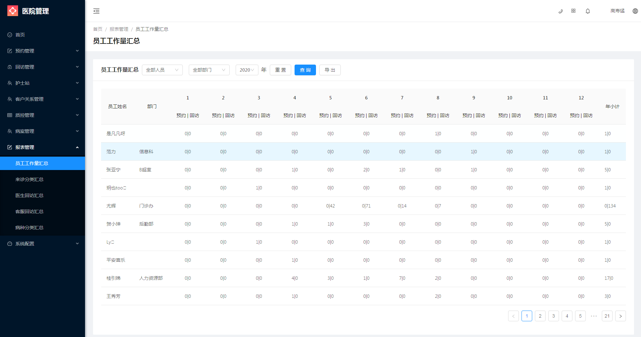Click the hospital management logo icon
This screenshot has width=641, height=337.
[13, 11]
